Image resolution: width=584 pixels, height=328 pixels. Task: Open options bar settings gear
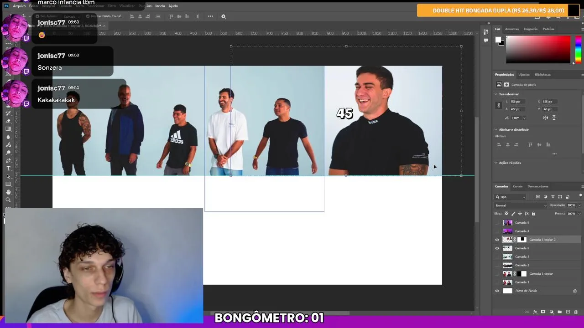tap(224, 16)
